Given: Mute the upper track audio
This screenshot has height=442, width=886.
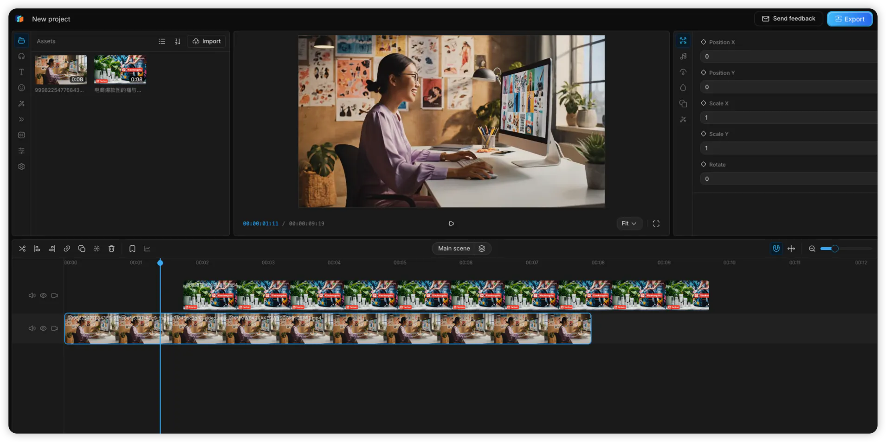Looking at the screenshot, I should [x=32, y=295].
